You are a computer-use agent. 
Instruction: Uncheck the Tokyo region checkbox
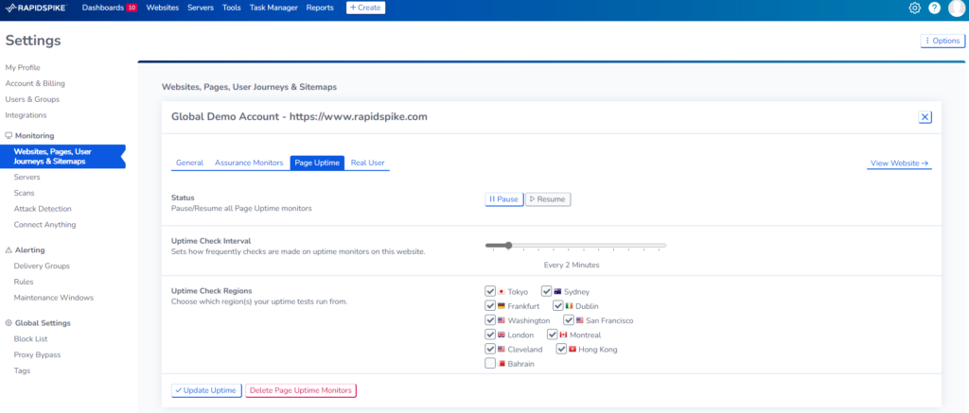click(x=491, y=291)
